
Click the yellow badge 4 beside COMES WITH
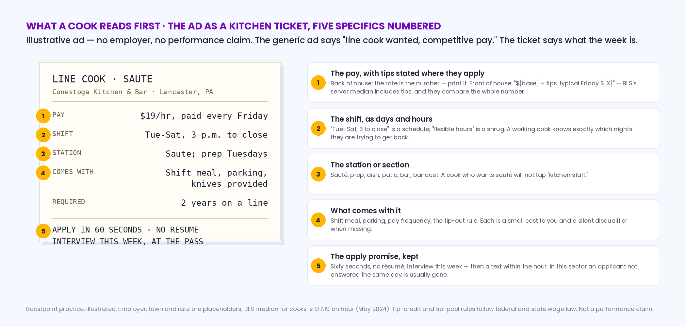(43, 173)
